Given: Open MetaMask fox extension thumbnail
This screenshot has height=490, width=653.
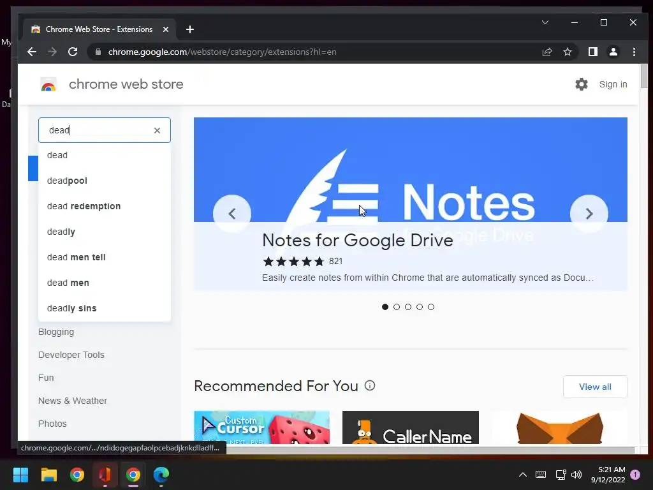Looking at the screenshot, I should click(559, 427).
